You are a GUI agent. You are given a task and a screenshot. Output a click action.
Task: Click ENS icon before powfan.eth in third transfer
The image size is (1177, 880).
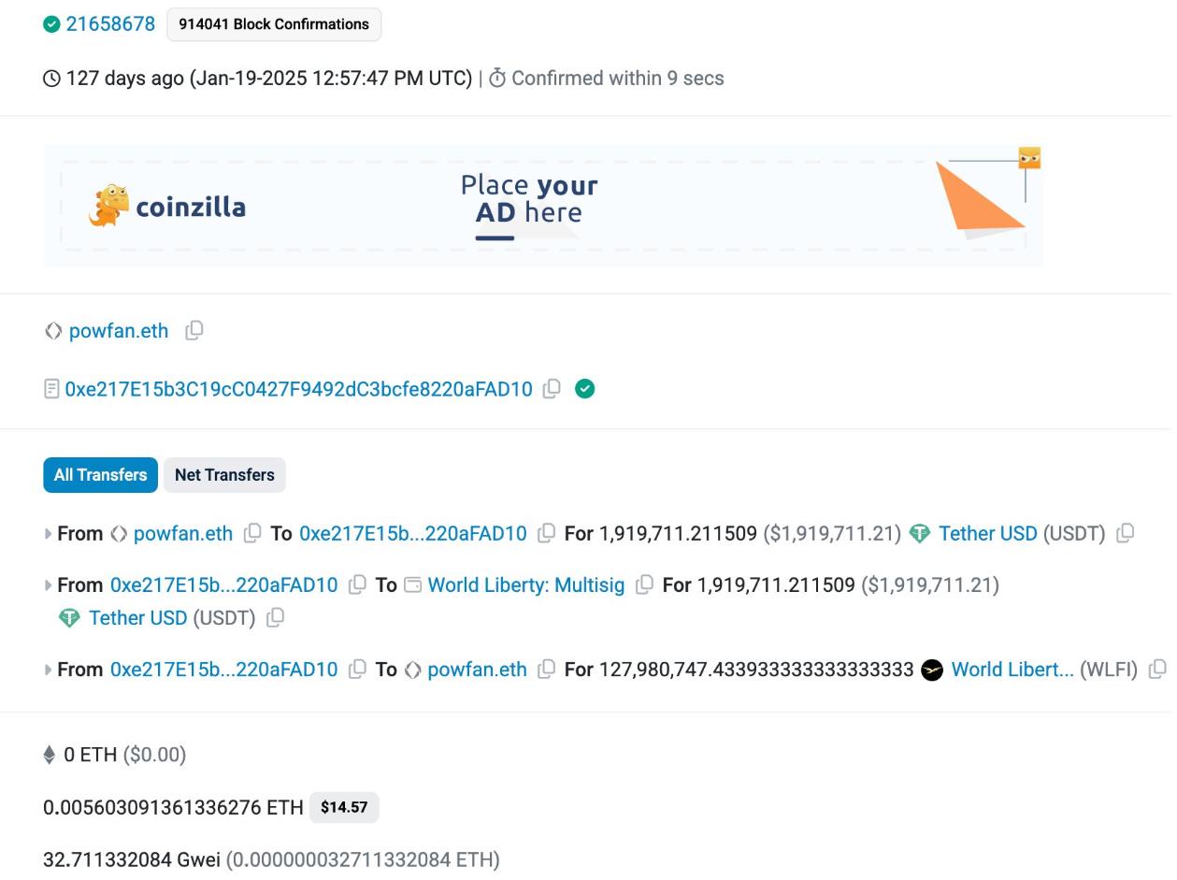[x=412, y=670]
